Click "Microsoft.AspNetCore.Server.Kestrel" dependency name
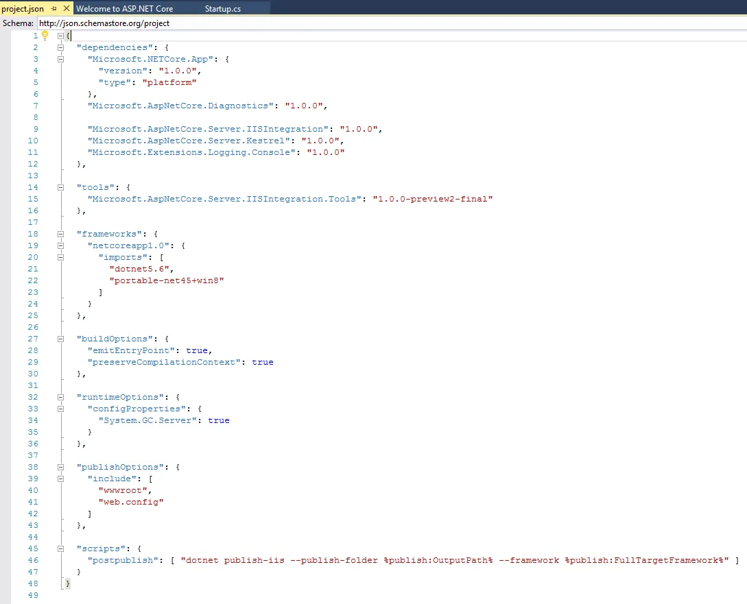 (x=189, y=141)
